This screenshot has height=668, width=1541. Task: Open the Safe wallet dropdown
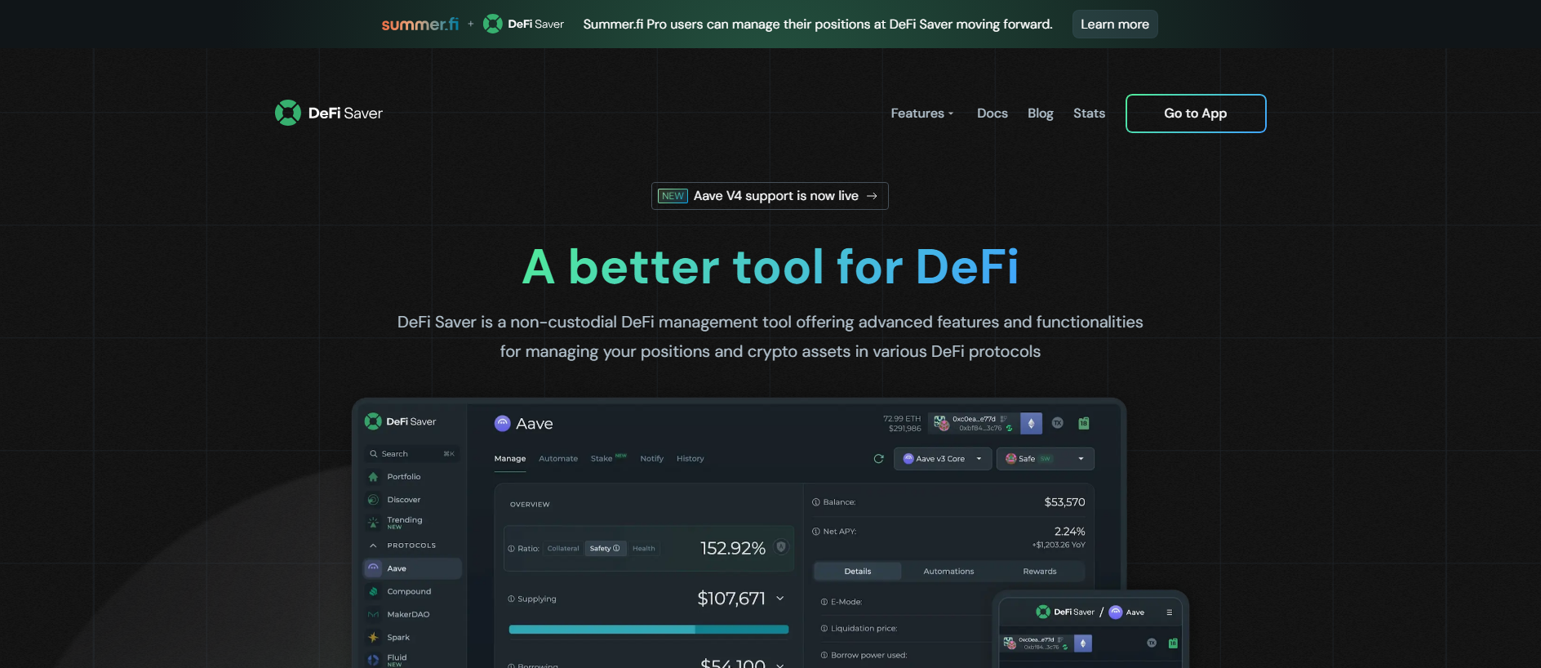coord(1046,459)
